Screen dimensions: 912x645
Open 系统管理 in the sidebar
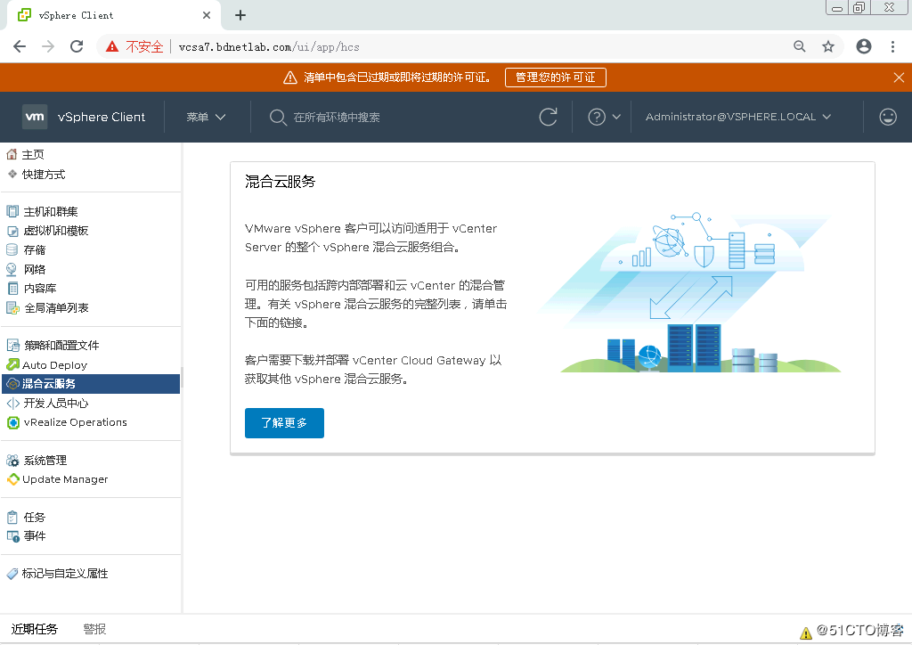(x=45, y=461)
